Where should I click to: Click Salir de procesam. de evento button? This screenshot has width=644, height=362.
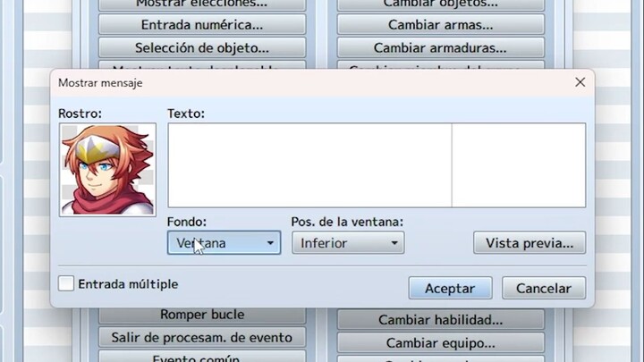[202, 337]
